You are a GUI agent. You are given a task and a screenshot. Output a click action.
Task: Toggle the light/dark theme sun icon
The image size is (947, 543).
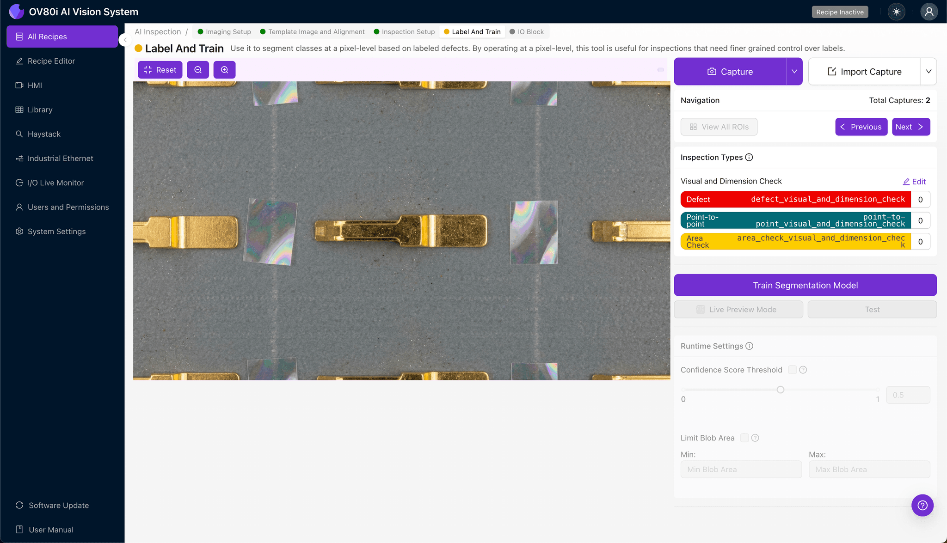coord(897,12)
